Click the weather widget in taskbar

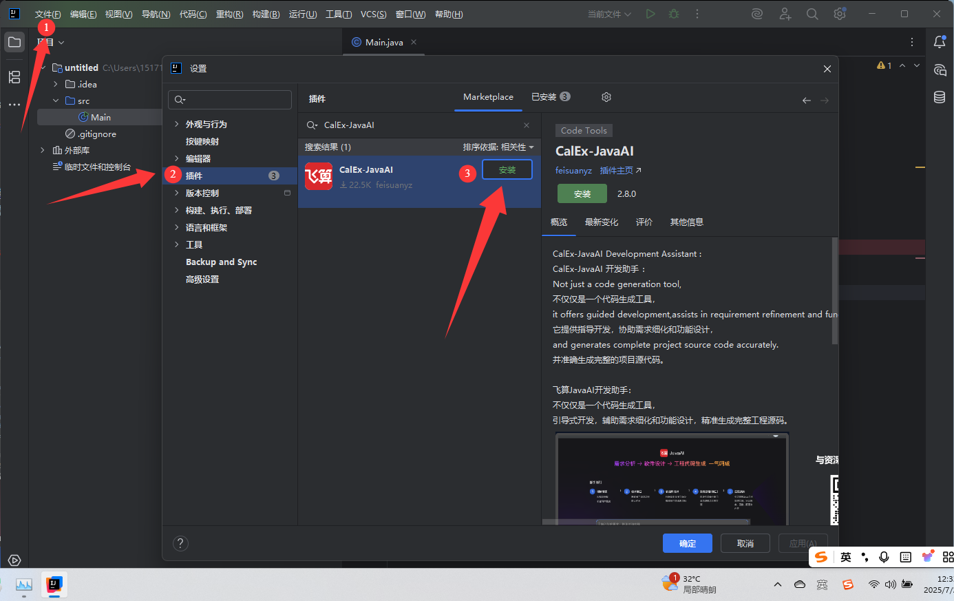688,584
